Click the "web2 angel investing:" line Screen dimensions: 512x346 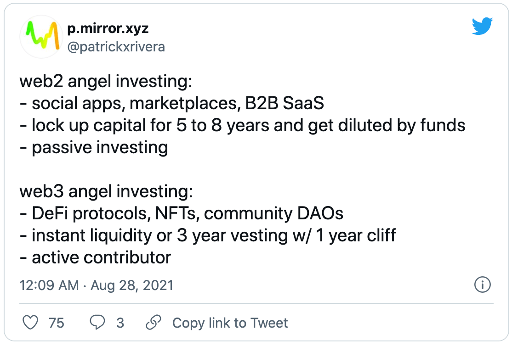click(105, 82)
